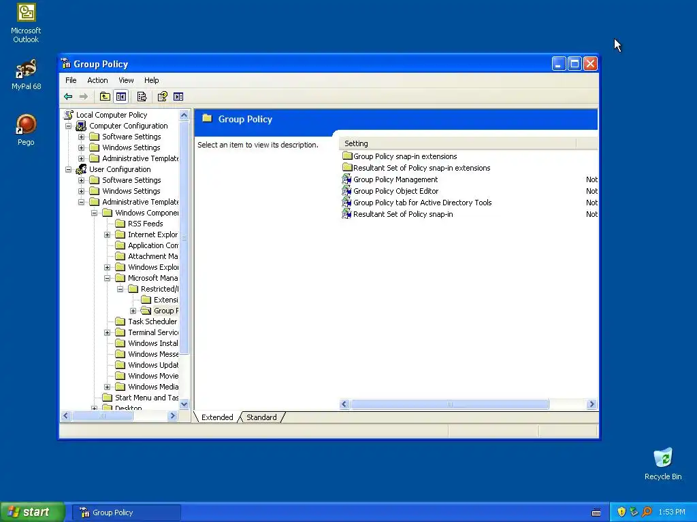The width and height of the screenshot is (697, 522).
Task: Expand the Terminal Services tree node
Action: [107, 332]
